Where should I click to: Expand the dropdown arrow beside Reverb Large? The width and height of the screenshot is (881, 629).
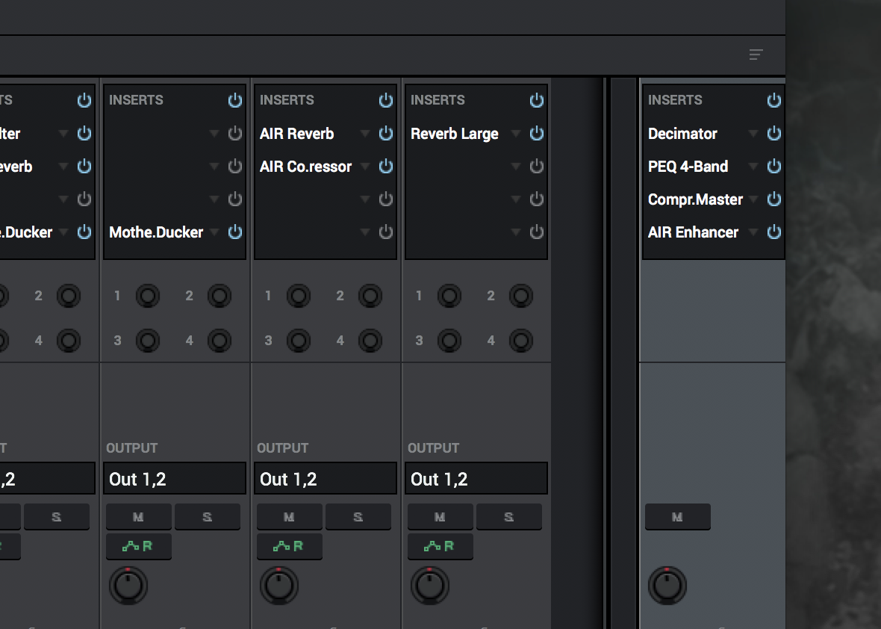click(516, 134)
